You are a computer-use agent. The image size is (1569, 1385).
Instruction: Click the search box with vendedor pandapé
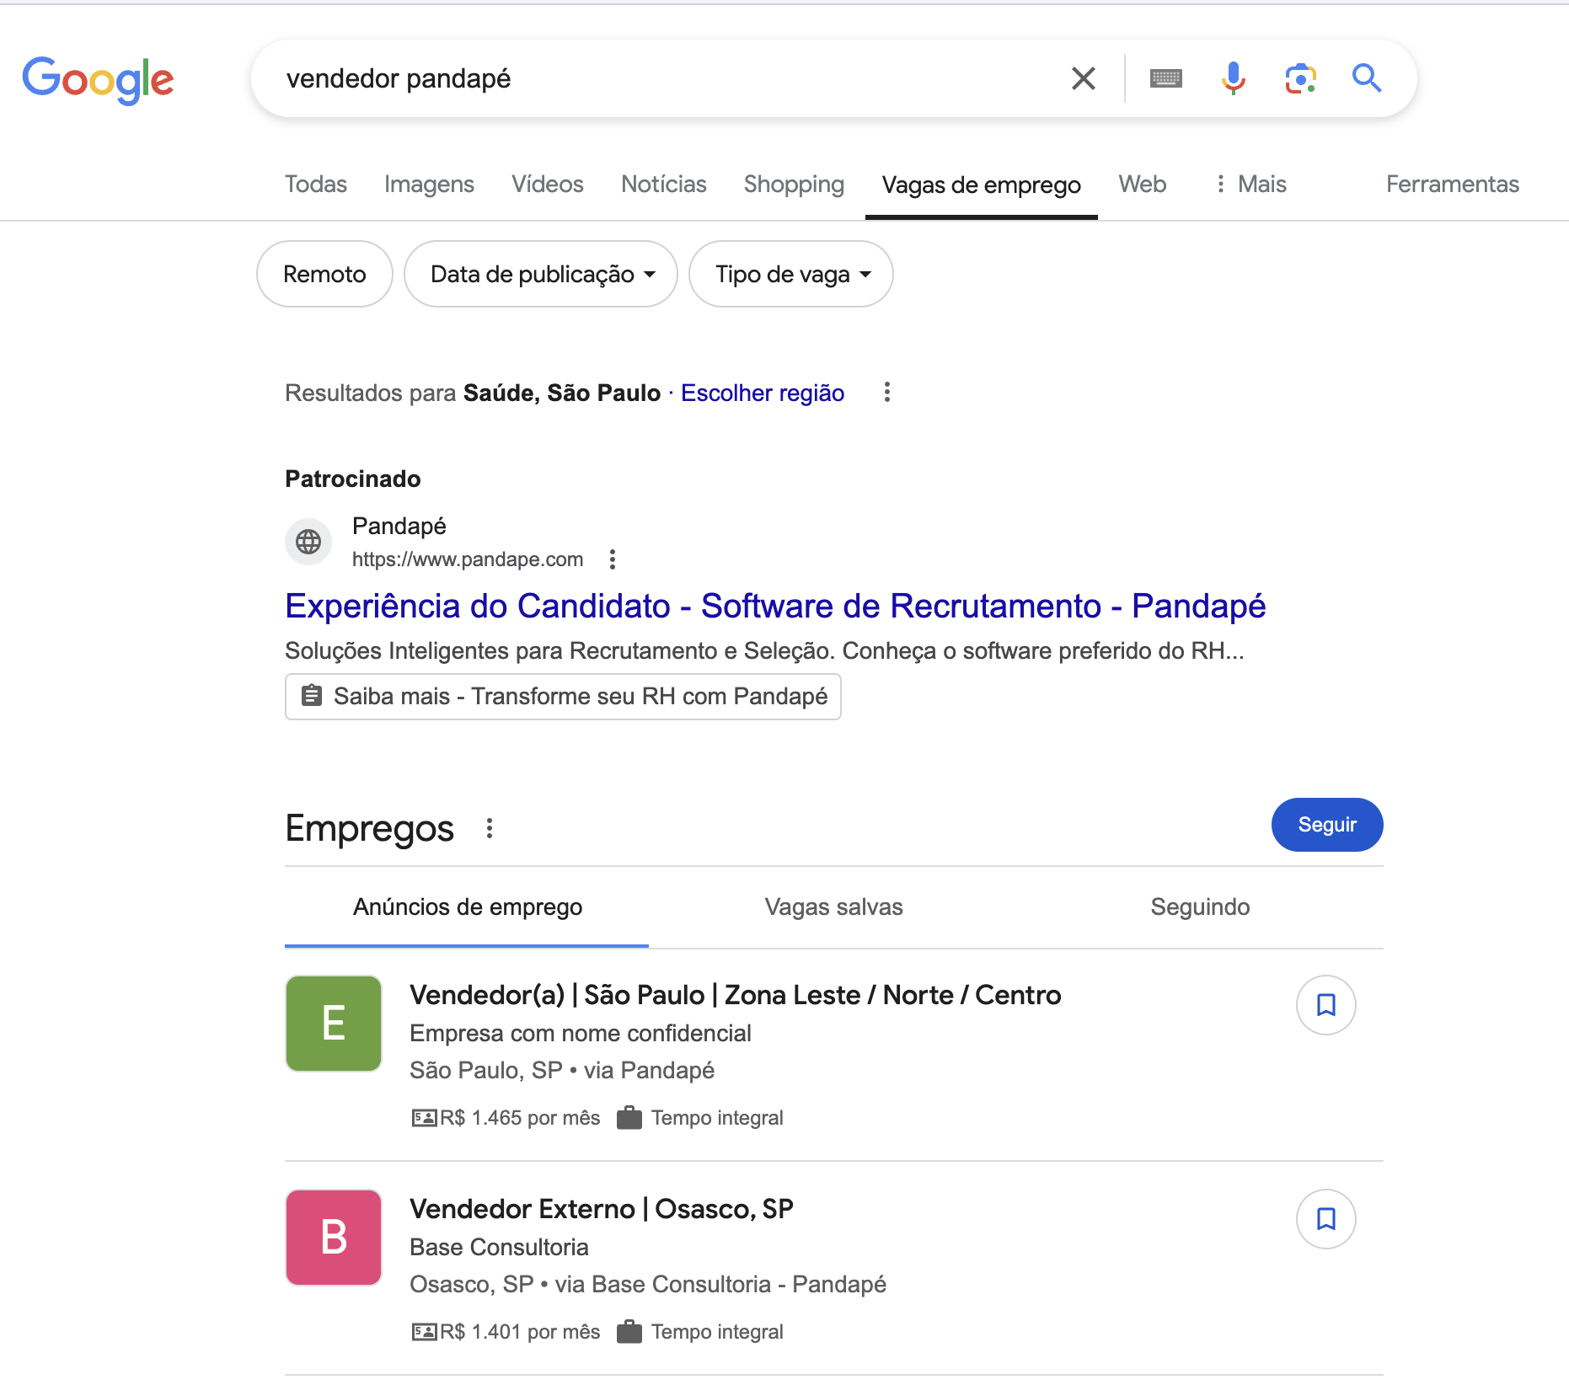657,78
